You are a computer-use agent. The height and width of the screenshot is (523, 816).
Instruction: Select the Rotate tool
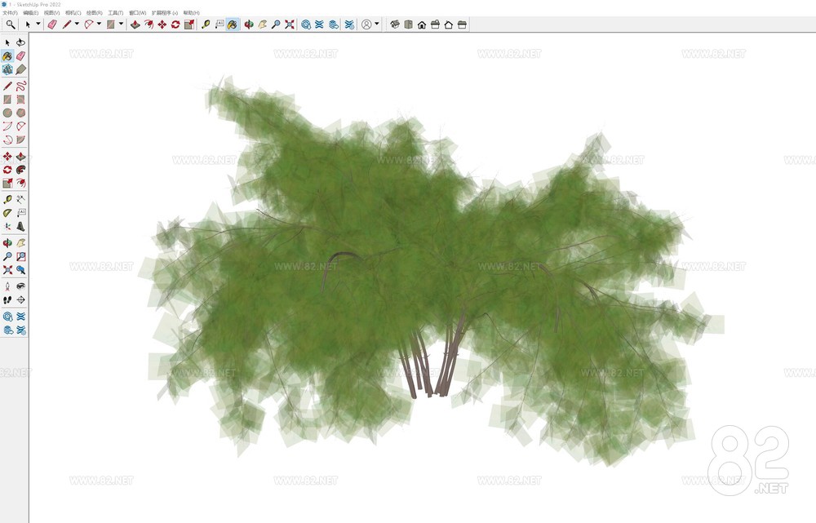[174, 25]
